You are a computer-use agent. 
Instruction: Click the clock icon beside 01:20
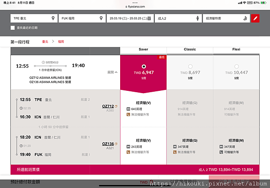(x=21, y=146)
